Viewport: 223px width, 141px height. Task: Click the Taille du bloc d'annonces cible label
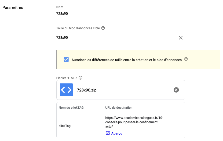(78, 28)
